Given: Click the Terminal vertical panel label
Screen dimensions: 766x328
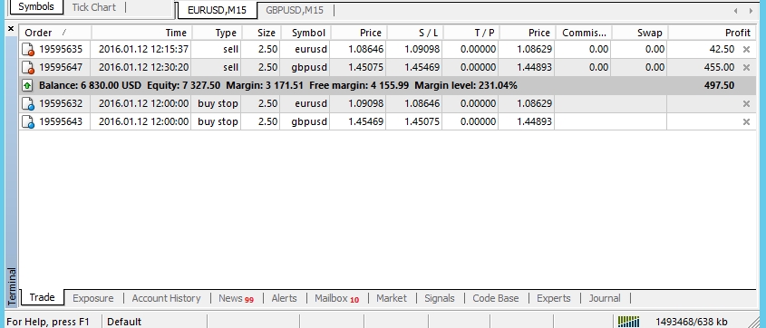Looking at the screenshot, I should point(12,285).
